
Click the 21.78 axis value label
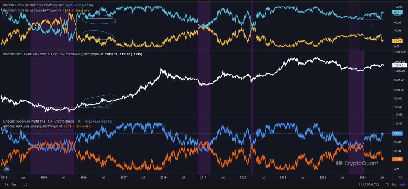(x=397, y=159)
